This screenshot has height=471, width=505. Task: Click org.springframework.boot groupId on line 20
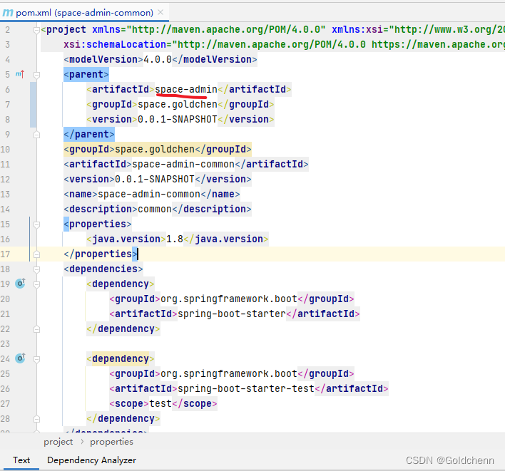(x=229, y=299)
